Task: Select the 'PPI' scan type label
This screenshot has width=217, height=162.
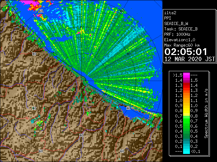Action: pyautogui.click(x=167, y=18)
